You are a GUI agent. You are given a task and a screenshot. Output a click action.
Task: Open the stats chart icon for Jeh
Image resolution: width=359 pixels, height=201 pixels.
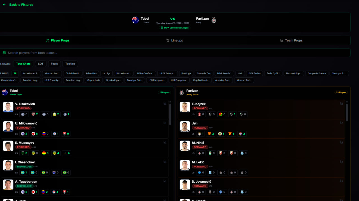point(342,123)
